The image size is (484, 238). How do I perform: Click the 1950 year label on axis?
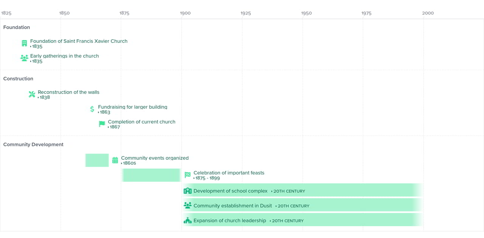[x=306, y=13]
